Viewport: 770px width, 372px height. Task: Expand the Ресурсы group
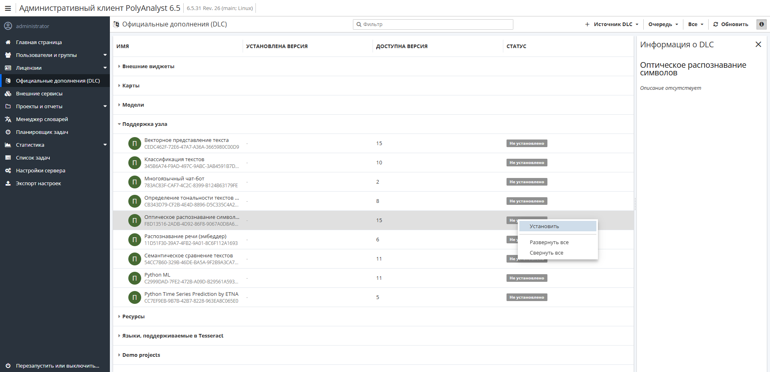click(119, 316)
